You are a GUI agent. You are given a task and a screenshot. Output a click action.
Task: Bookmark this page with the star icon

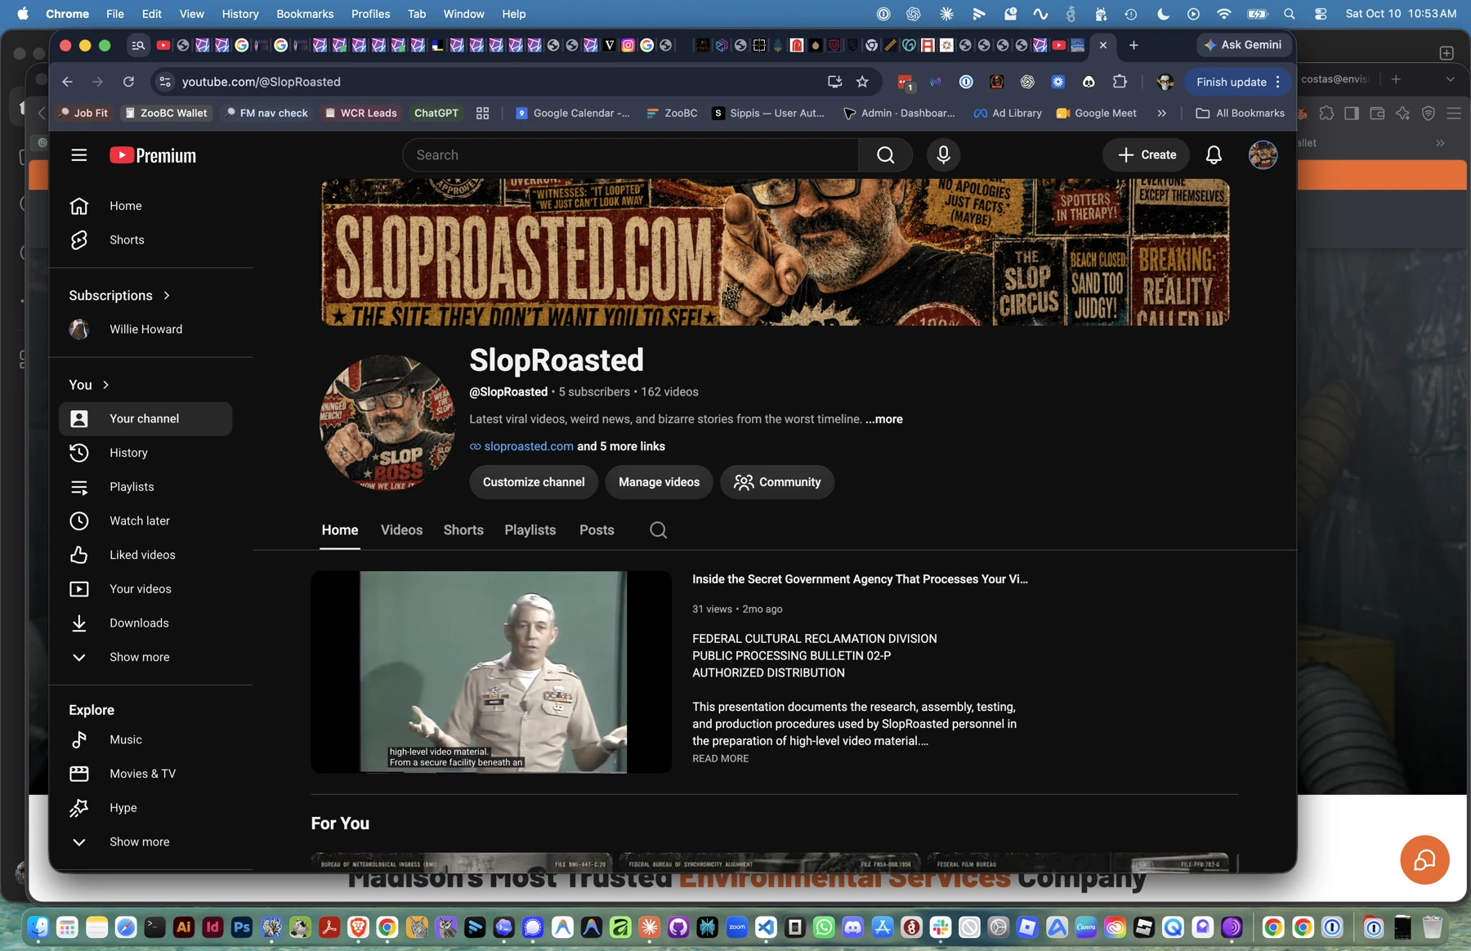(862, 82)
